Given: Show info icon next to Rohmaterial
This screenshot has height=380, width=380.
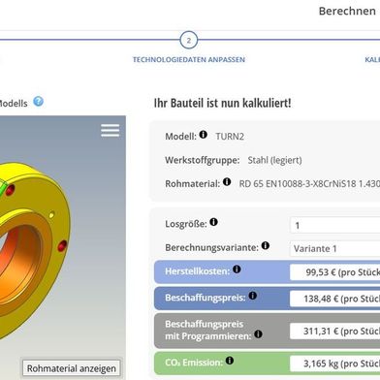Looking at the screenshot, I should point(227,181).
